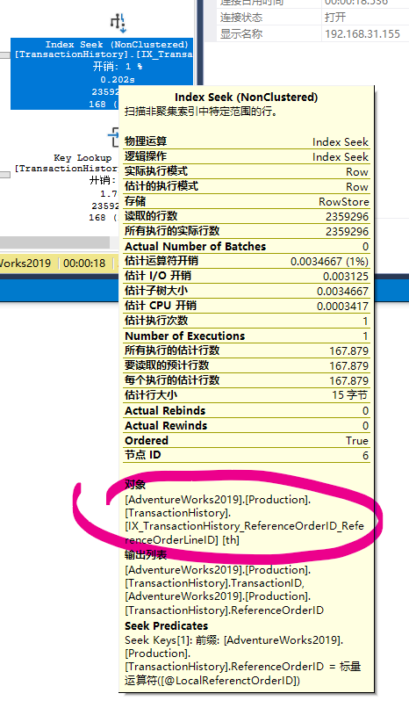Select the Index Seek (NonClustered) plan node
409x715 pixels.
point(101,74)
